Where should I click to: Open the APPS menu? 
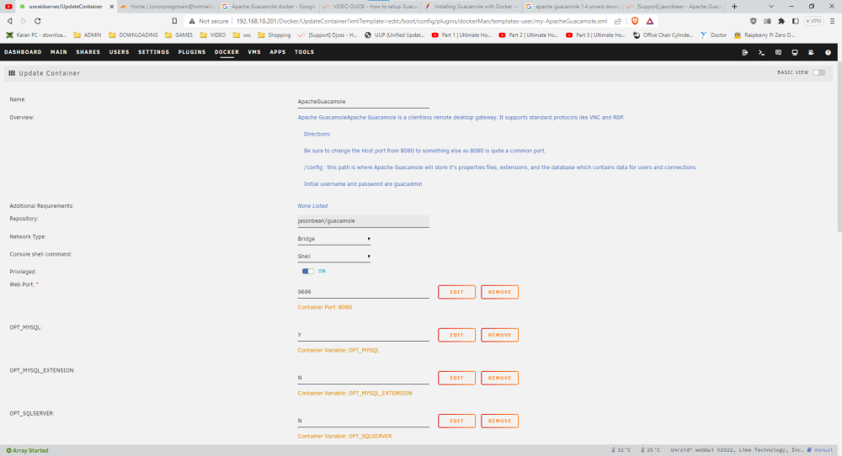pos(278,52)
